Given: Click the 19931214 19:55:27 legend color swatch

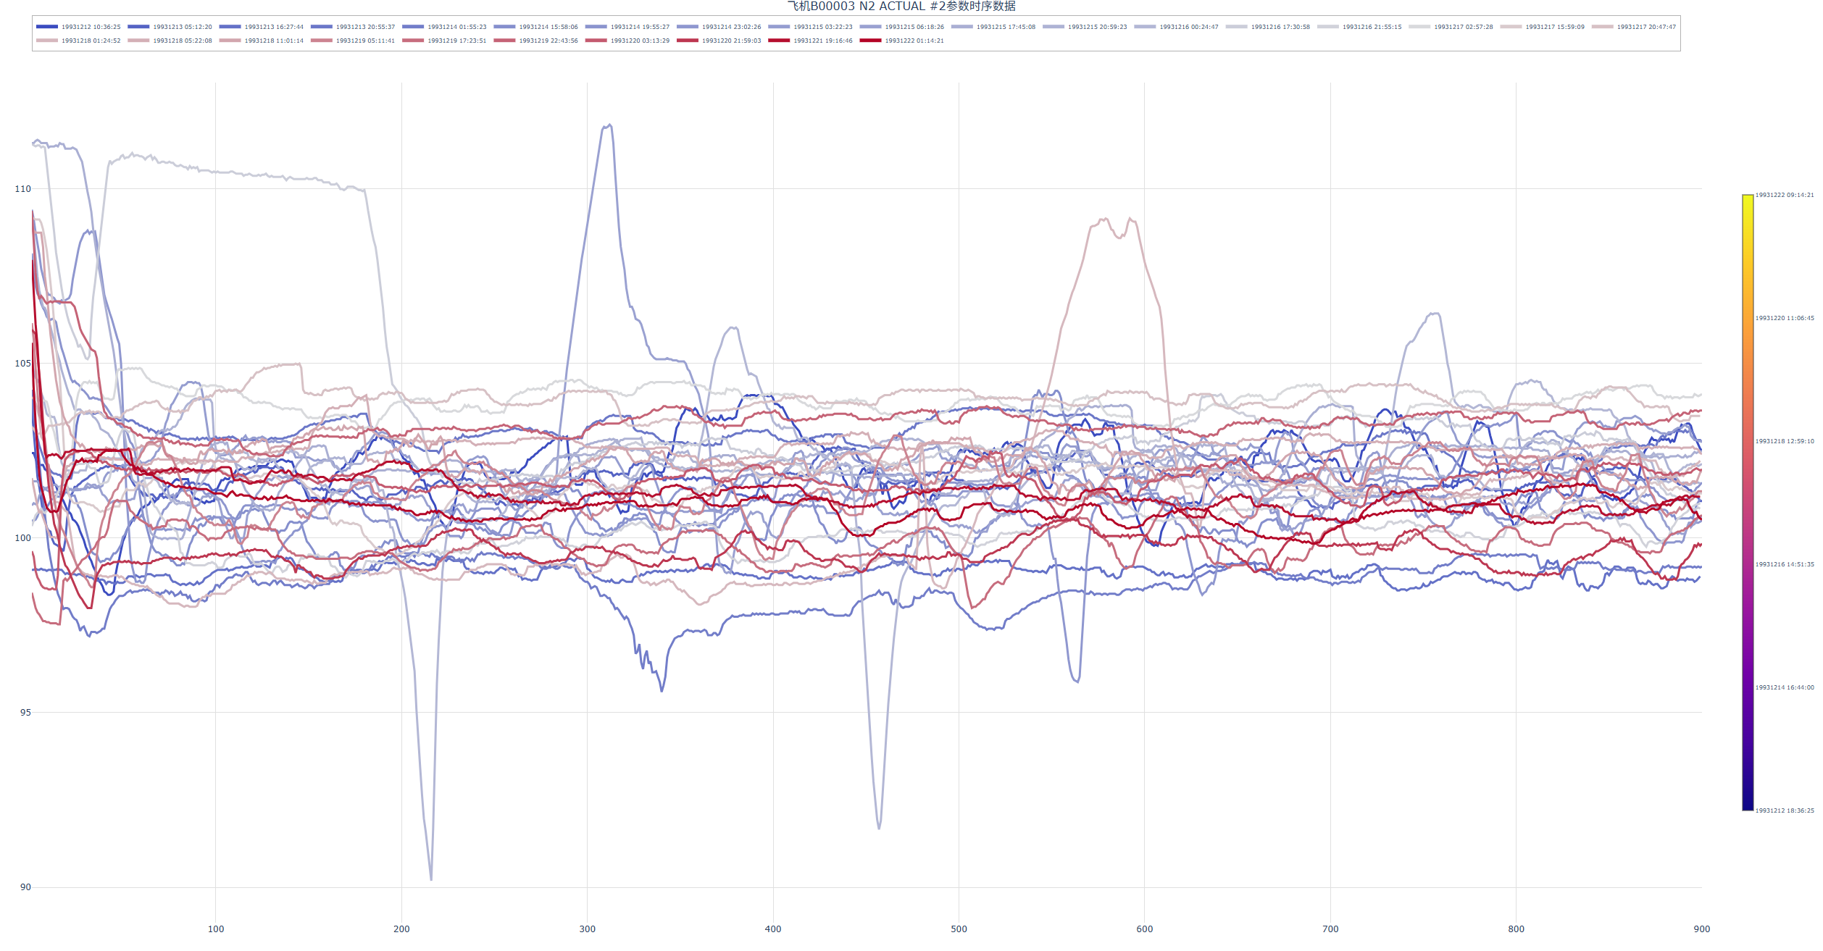Looking at the screenshot, I should tap(596, 27).
